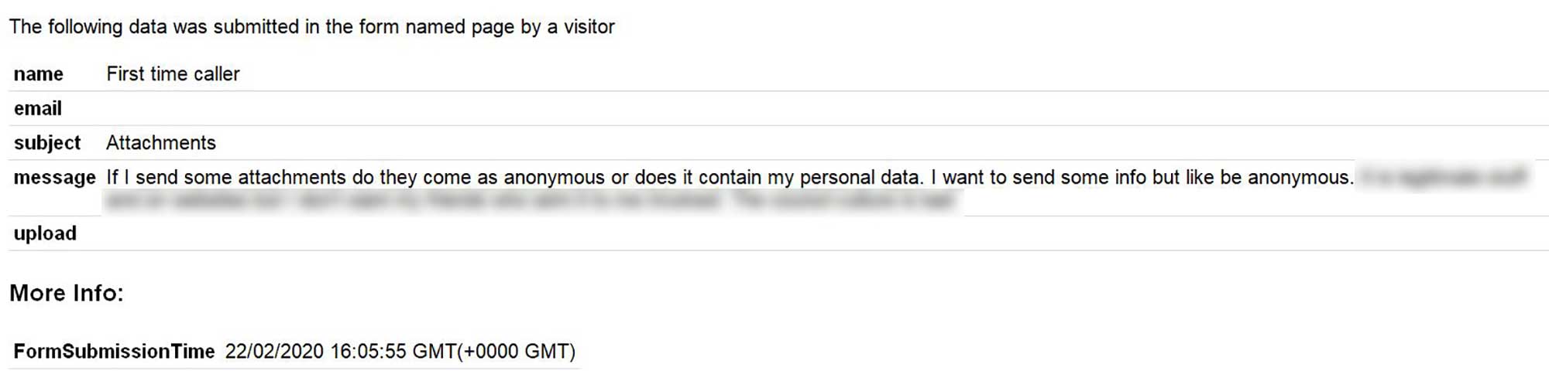Click the sentence "I want to send some info"

coord(1142,178)
